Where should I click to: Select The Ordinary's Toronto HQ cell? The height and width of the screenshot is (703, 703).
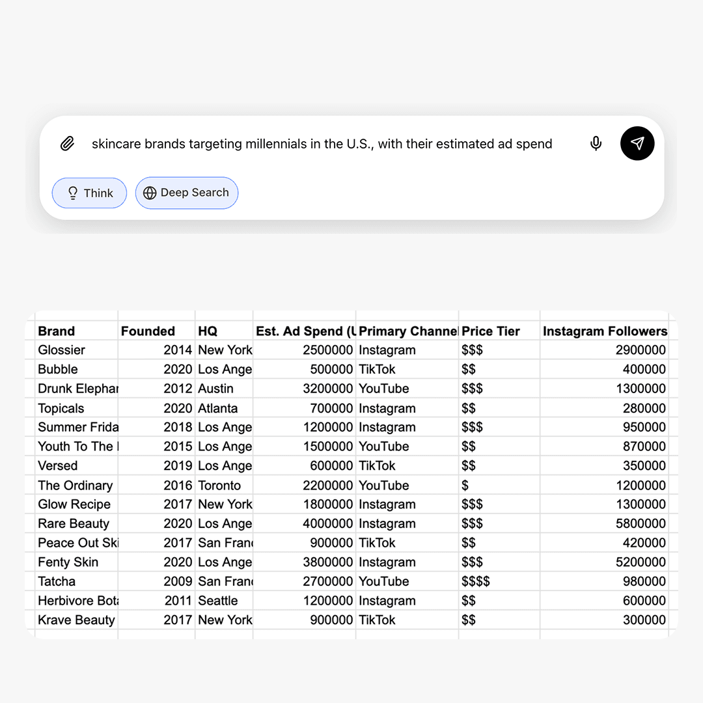tap(224, 486)
